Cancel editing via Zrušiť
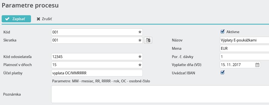This screenshot has width=269, height=105. click(44, 19)
